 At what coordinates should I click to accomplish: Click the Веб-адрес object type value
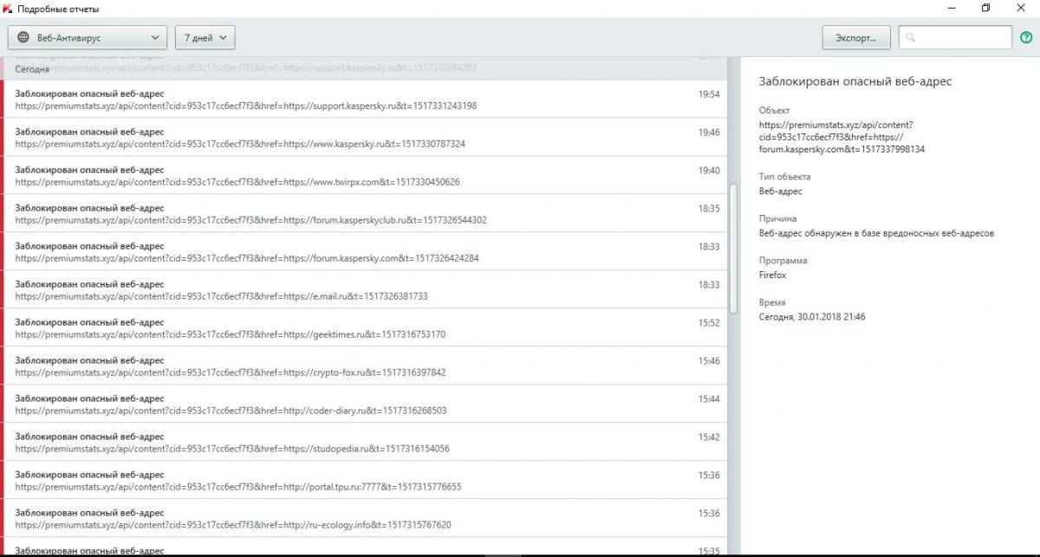(781, 191)
